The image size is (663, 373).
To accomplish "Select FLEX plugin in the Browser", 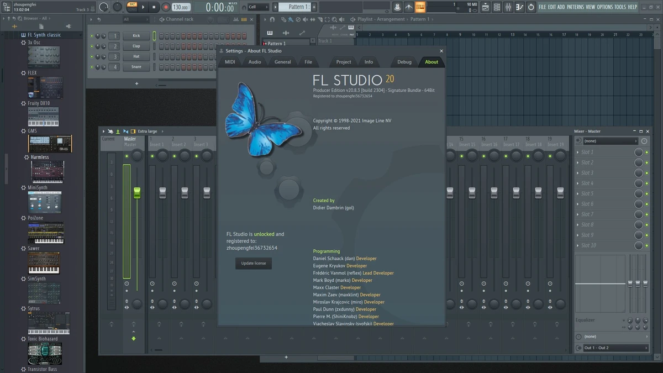I will tap(32, 72).
